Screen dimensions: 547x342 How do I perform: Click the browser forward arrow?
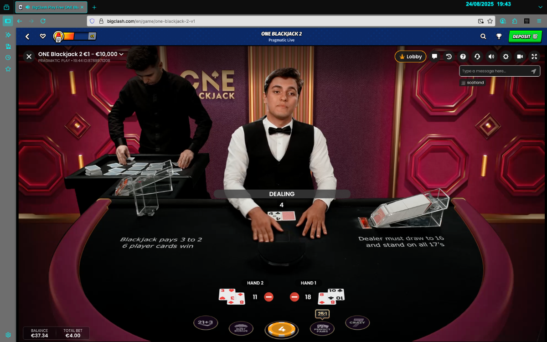click(x=31, y=21)
